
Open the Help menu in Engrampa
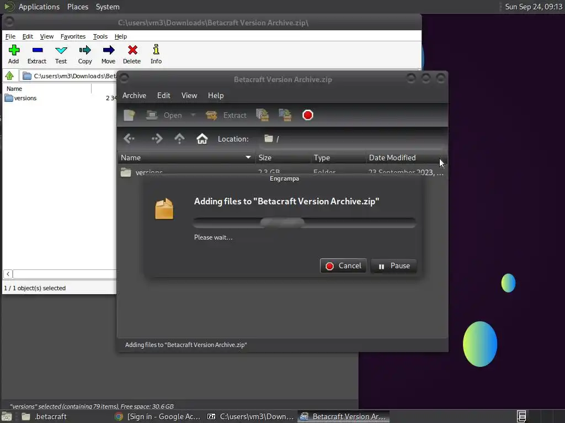pyautogui.click(x=216, y=95)
